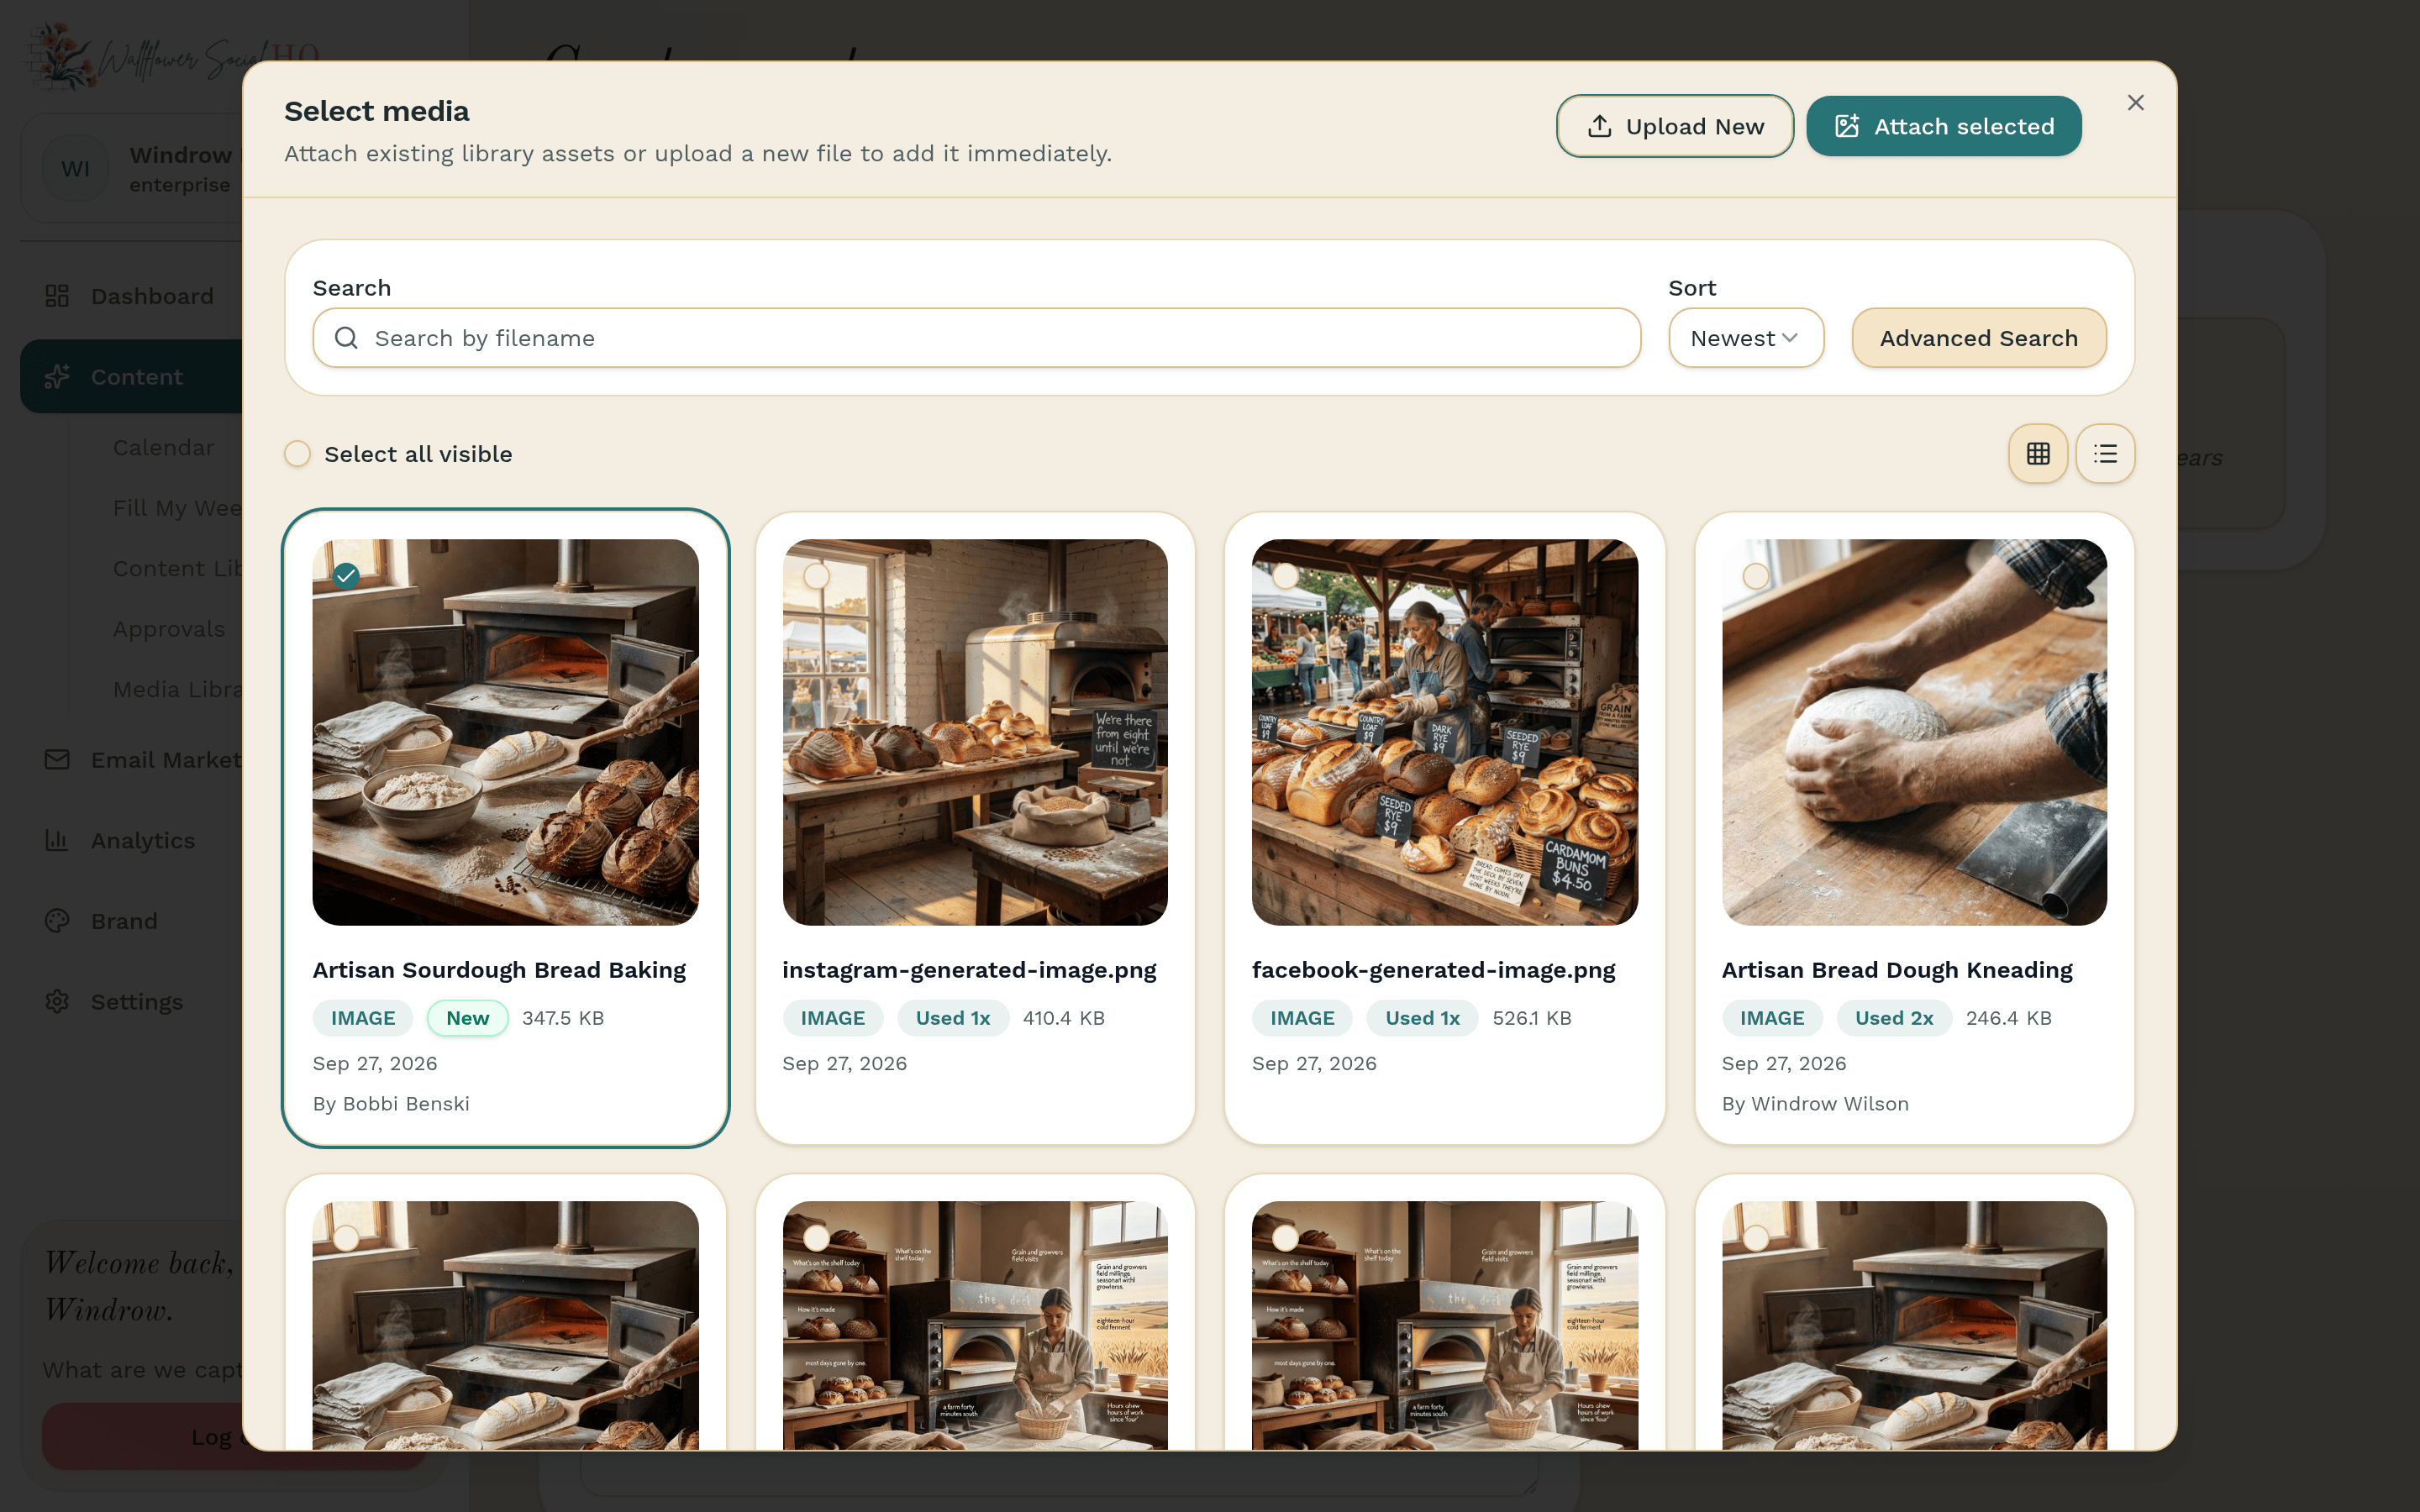
Task: Open the instagram-generated-image.png thumbnail
Action: [x=975, y=732]
